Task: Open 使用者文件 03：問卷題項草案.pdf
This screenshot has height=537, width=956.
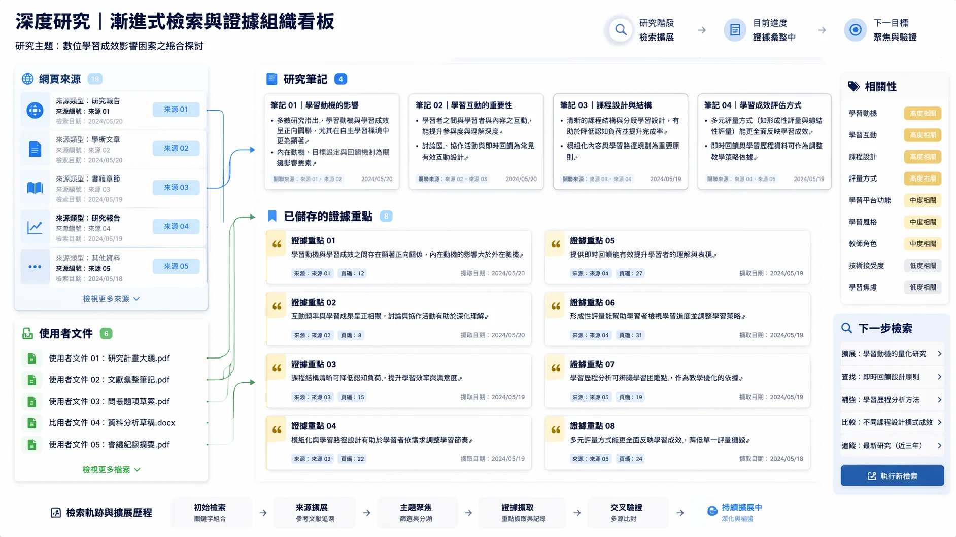Action: pyautogui.click(x=109, y=401)
